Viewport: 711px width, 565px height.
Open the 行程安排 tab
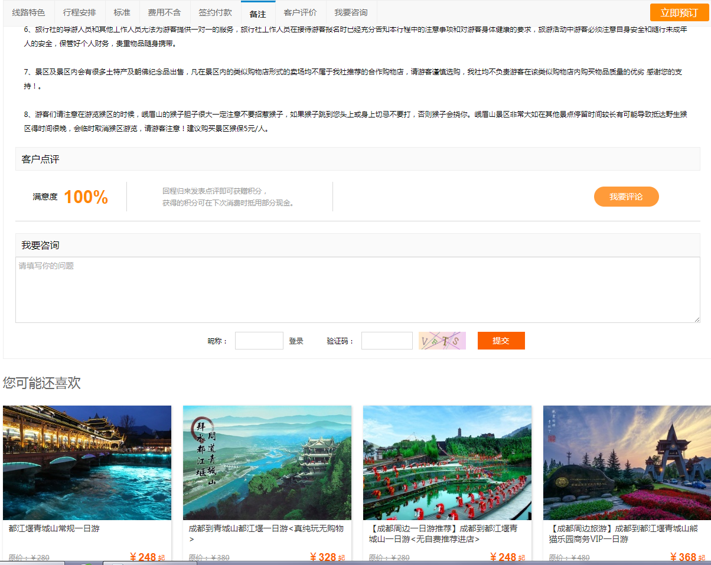pos(80,12)
